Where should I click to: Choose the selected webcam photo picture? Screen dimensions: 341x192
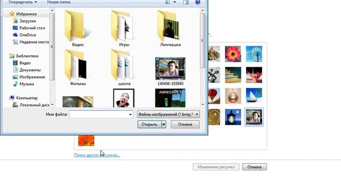(x=254, y=117)
